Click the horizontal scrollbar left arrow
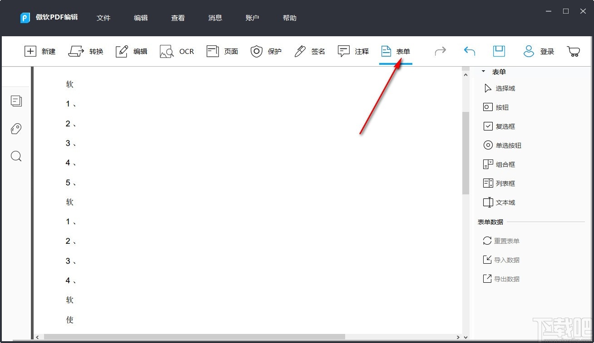The height and width of the screenshot is (343, 594). click(x=37, y=337)
